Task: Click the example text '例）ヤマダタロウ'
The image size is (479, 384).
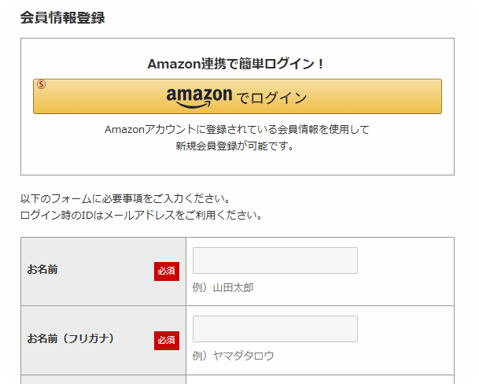Action: click(234, 356)
